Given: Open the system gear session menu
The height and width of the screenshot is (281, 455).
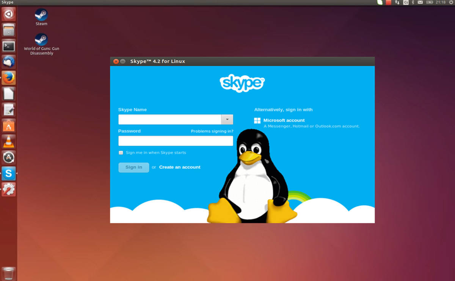Looking at the screenshot, I should coord(451,2).
